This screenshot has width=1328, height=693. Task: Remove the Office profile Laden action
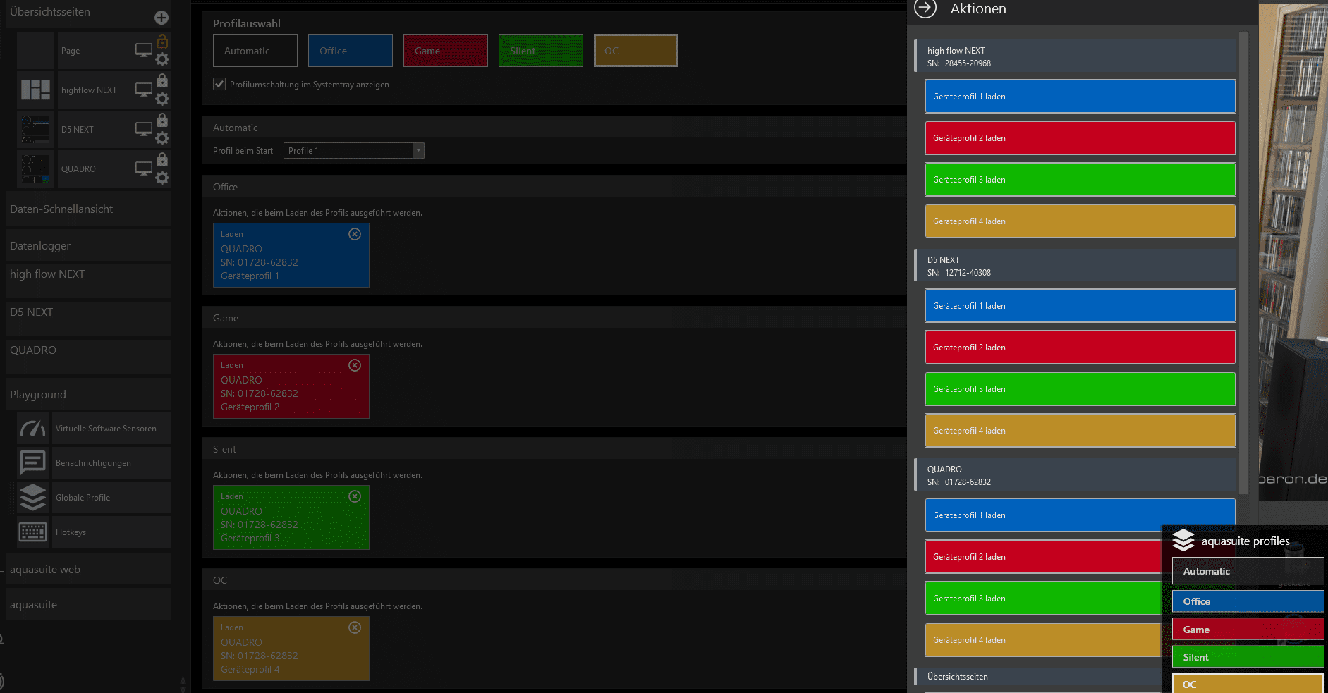355,234
